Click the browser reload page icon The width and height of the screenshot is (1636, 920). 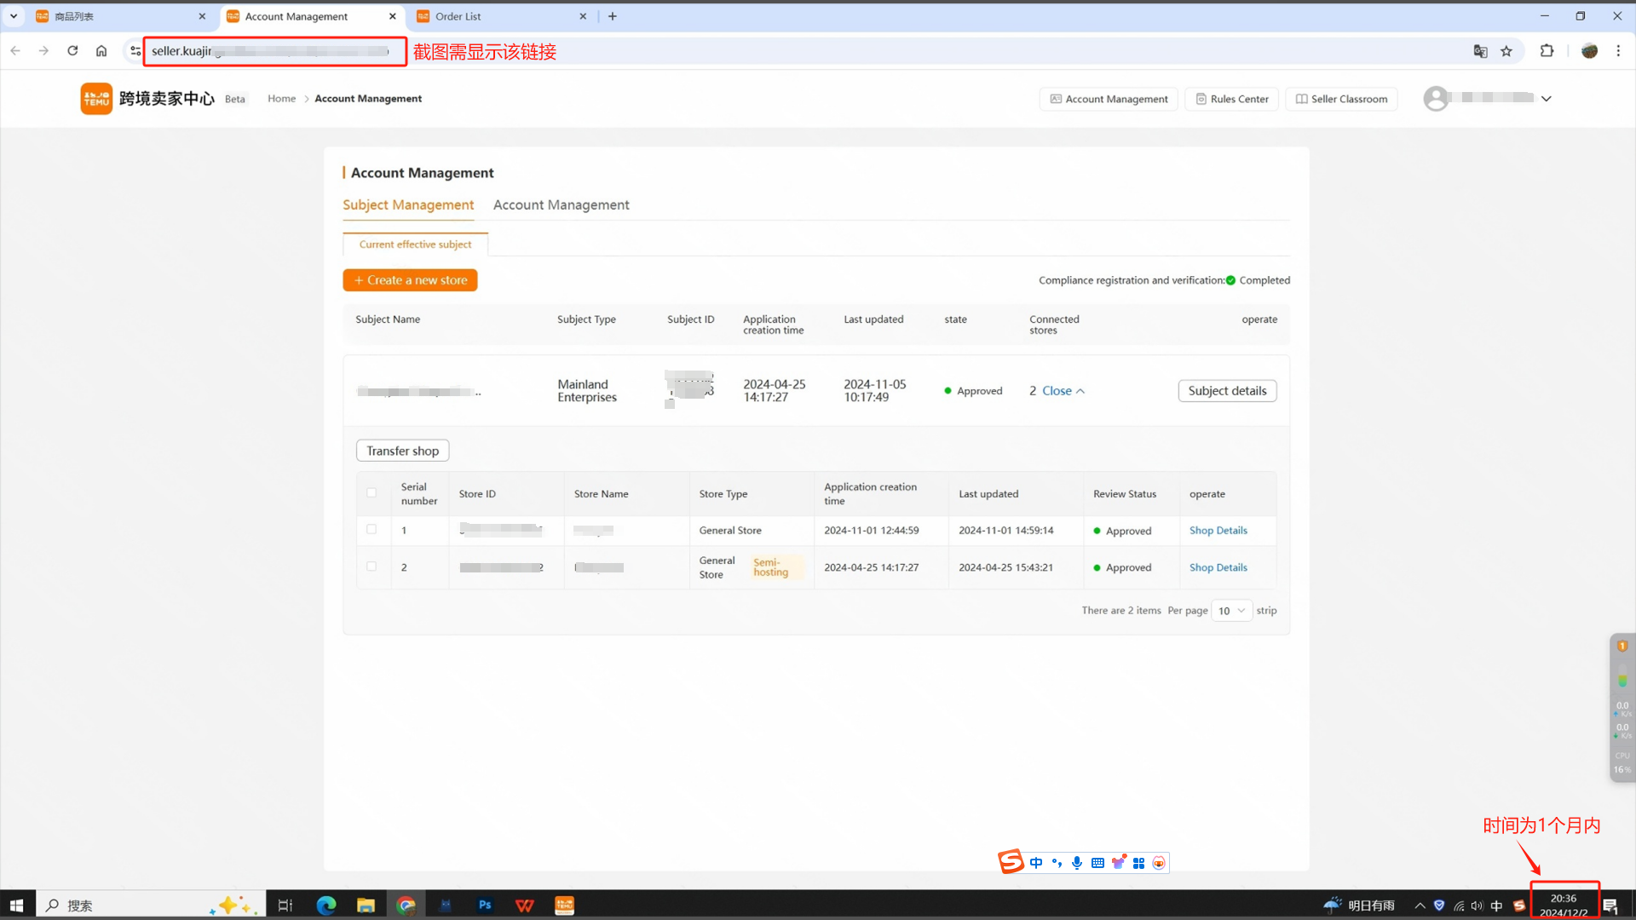coord(72,51)
